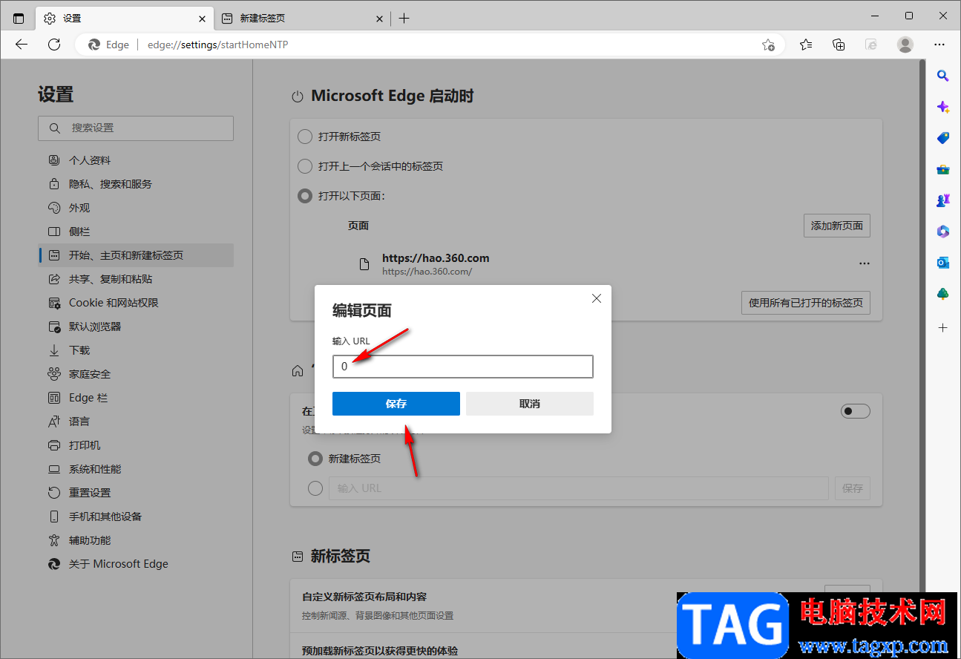The height and width of the screenshot is (659, 961).
Task: Open 手机和其他设备 section
Action: coord(136,517)
